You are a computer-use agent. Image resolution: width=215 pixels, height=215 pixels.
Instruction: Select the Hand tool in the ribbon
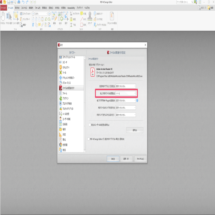3,18
